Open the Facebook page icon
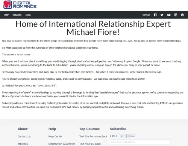188x146 pixels. (155, 15)
